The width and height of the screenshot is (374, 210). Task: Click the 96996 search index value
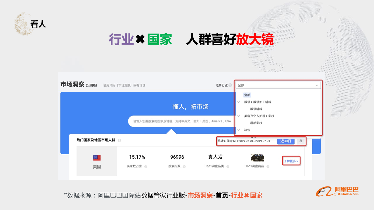177,157
